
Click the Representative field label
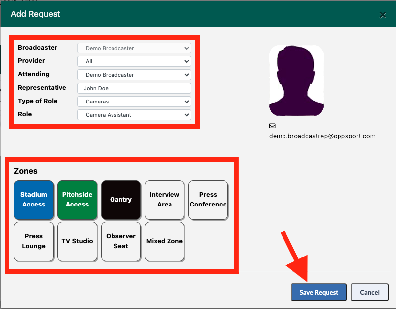(42, 88)
